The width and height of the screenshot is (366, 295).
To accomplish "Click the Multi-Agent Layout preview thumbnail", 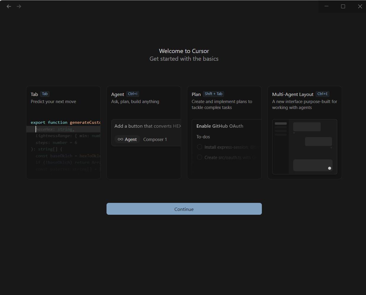I will click(x=304, y=147).
